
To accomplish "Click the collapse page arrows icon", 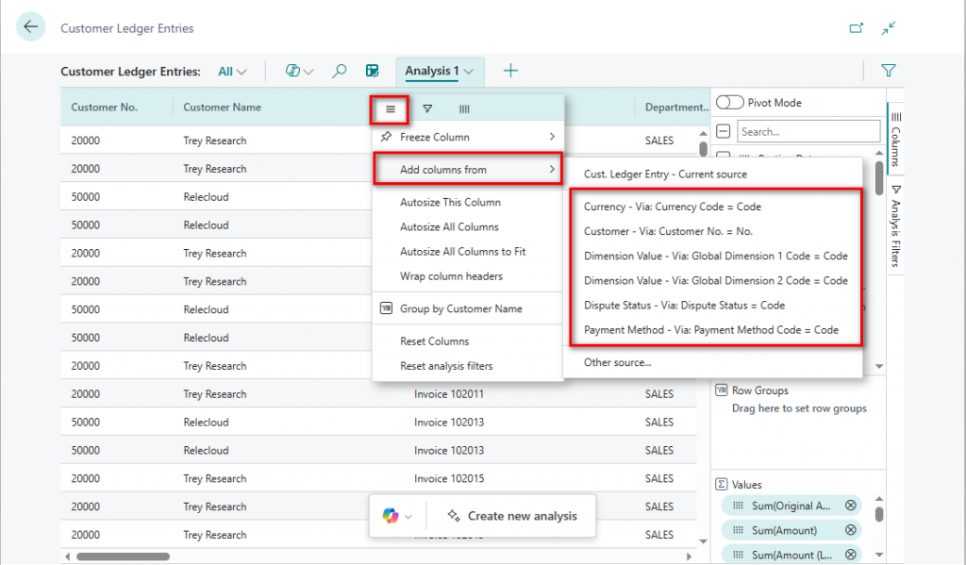I will tap(889, 28).
